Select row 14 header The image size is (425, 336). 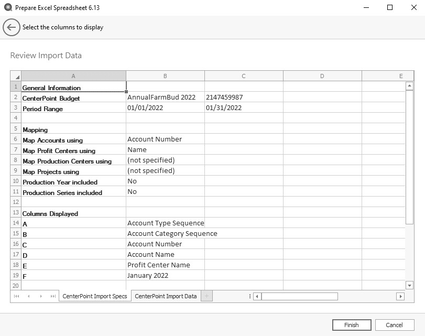[16, 223]
